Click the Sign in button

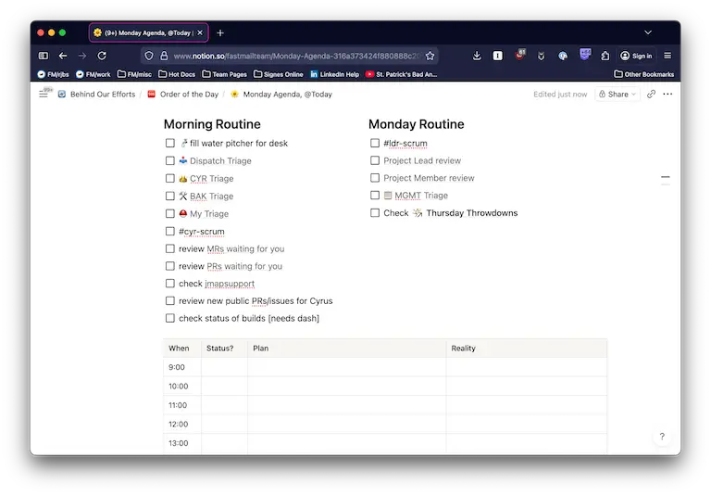(x=637, y=56)
